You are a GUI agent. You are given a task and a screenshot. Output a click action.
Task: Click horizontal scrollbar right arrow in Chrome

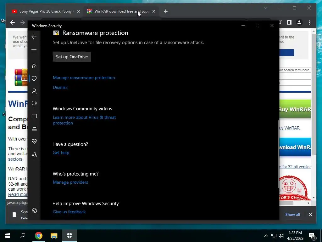[308, 203]
